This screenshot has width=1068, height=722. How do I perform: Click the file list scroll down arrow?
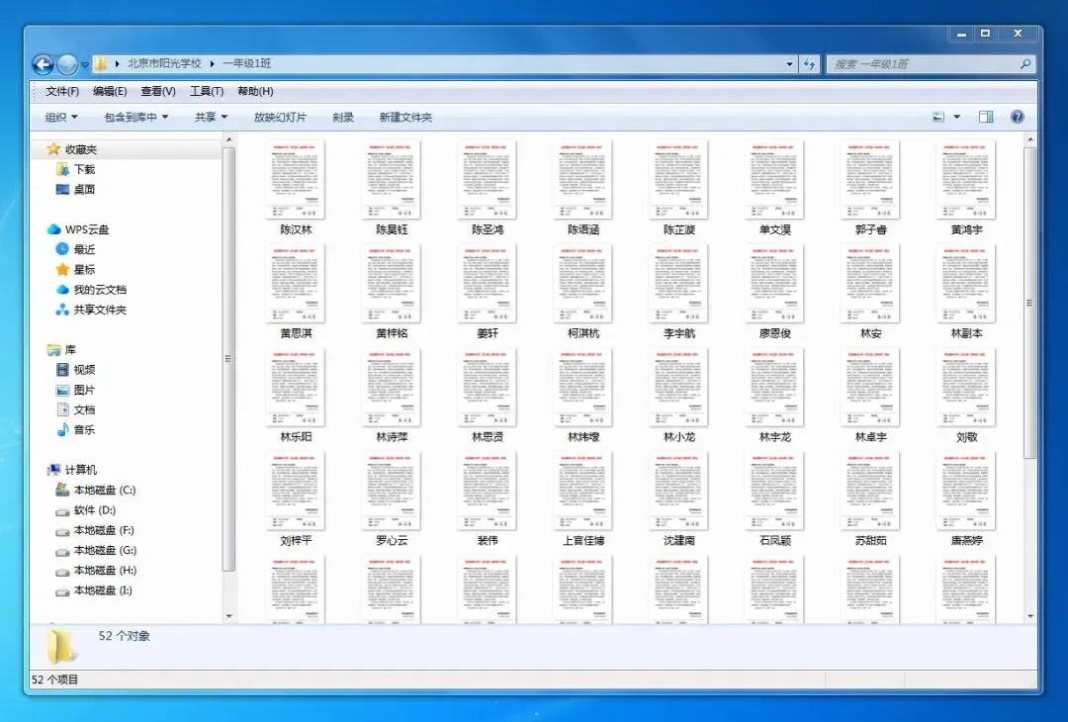[x=1030, y=616]
